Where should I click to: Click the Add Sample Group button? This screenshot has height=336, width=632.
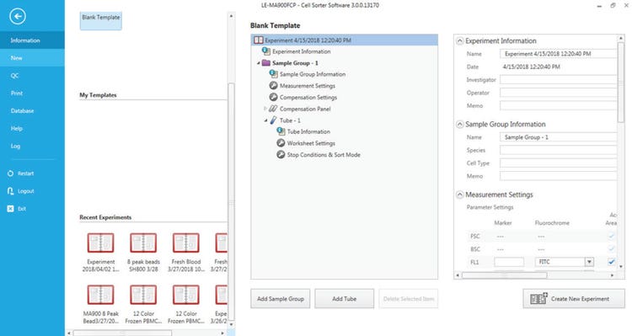pyautogui.click(x=280, y=299)
